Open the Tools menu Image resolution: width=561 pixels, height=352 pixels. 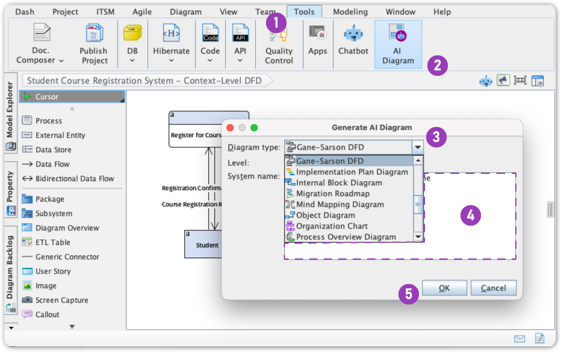pos(304,11)
